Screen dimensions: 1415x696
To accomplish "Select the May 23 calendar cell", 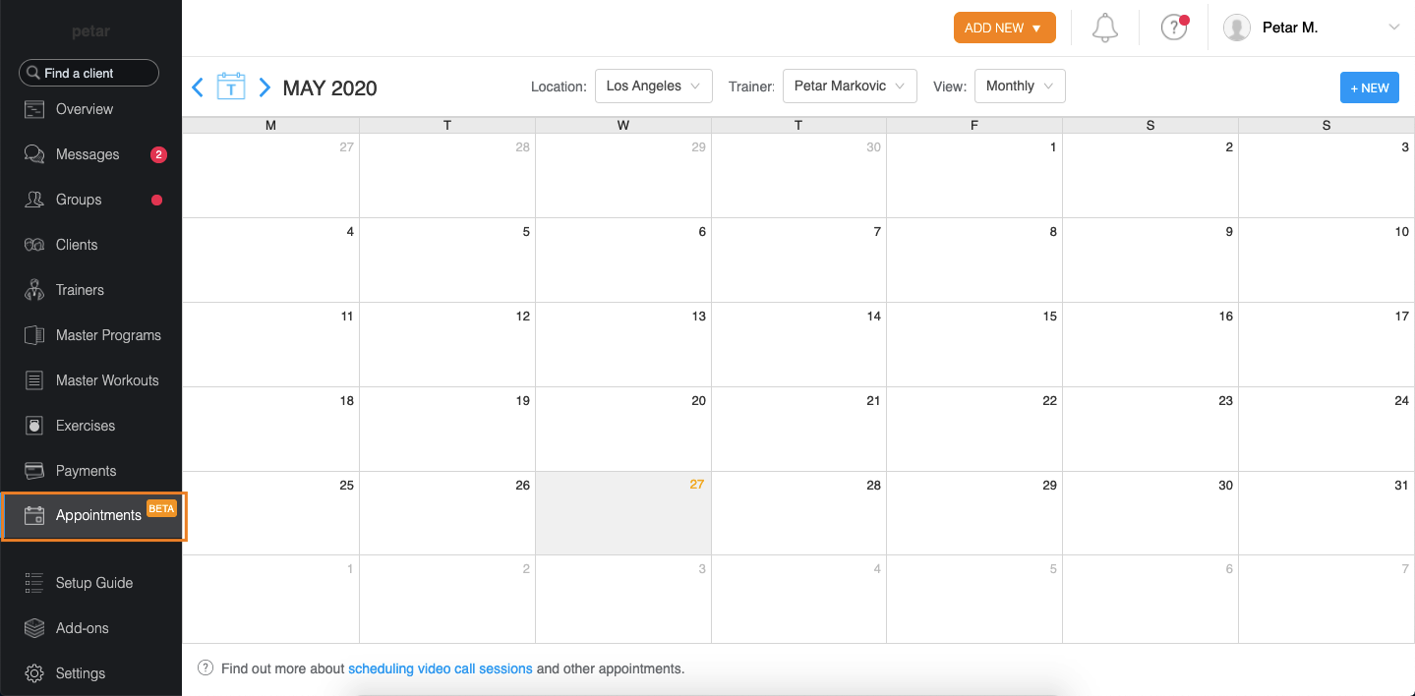I will coord(1150,429).
